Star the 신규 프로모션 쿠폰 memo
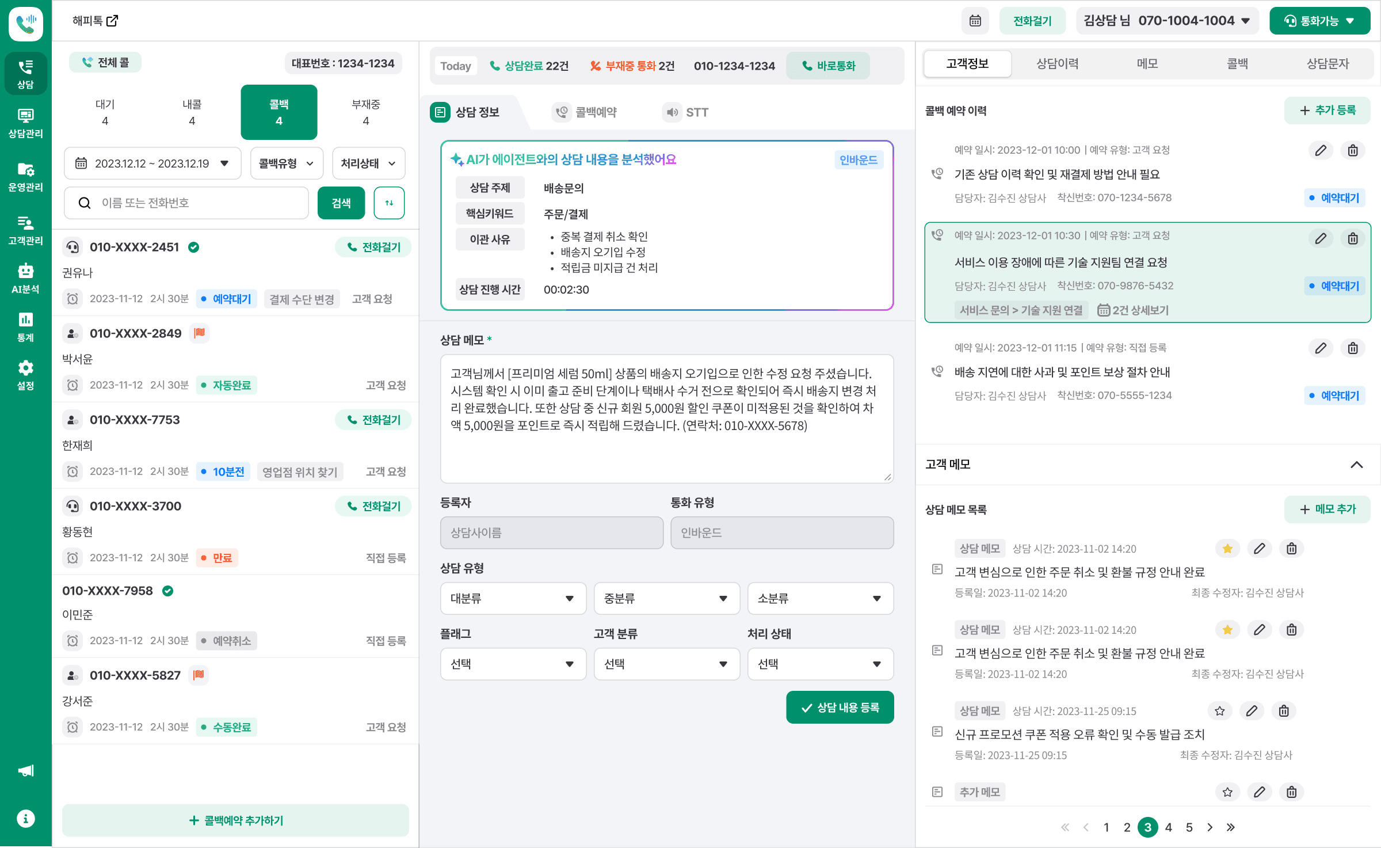Screen dimensions: 1381x848 click(x=1219, y=711)
